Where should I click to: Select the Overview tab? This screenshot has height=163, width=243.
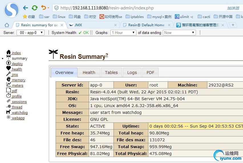(64, 73)
